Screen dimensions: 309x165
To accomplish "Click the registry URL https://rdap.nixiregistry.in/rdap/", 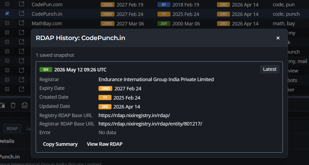I will click(134, 116).
